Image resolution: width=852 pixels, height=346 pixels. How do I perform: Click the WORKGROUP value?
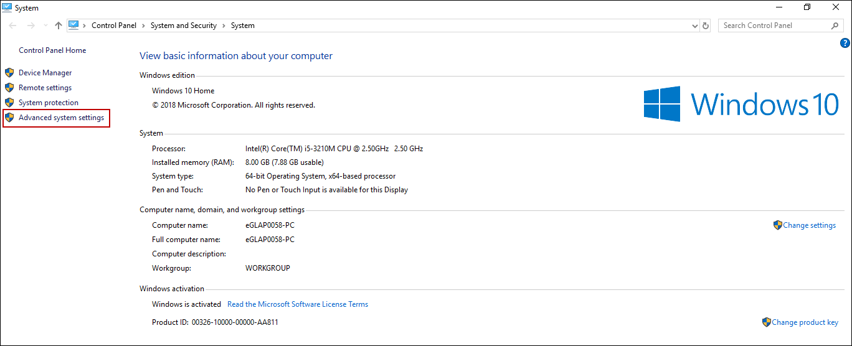[x=268, y=268]
